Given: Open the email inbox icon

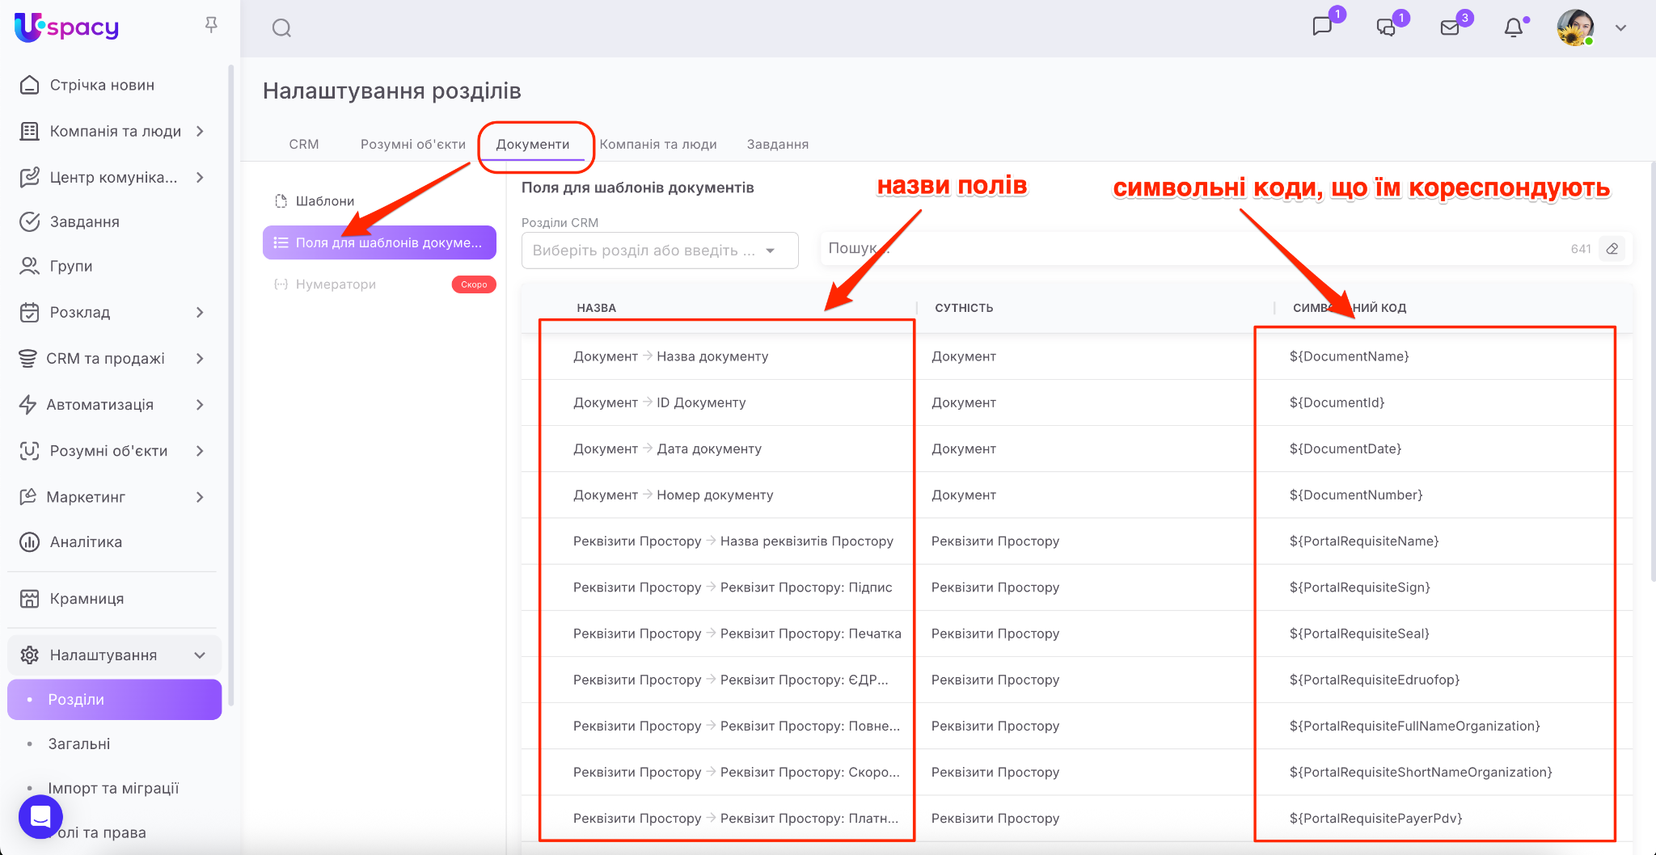Looking at the screenshot, I should pos(1450,27).
